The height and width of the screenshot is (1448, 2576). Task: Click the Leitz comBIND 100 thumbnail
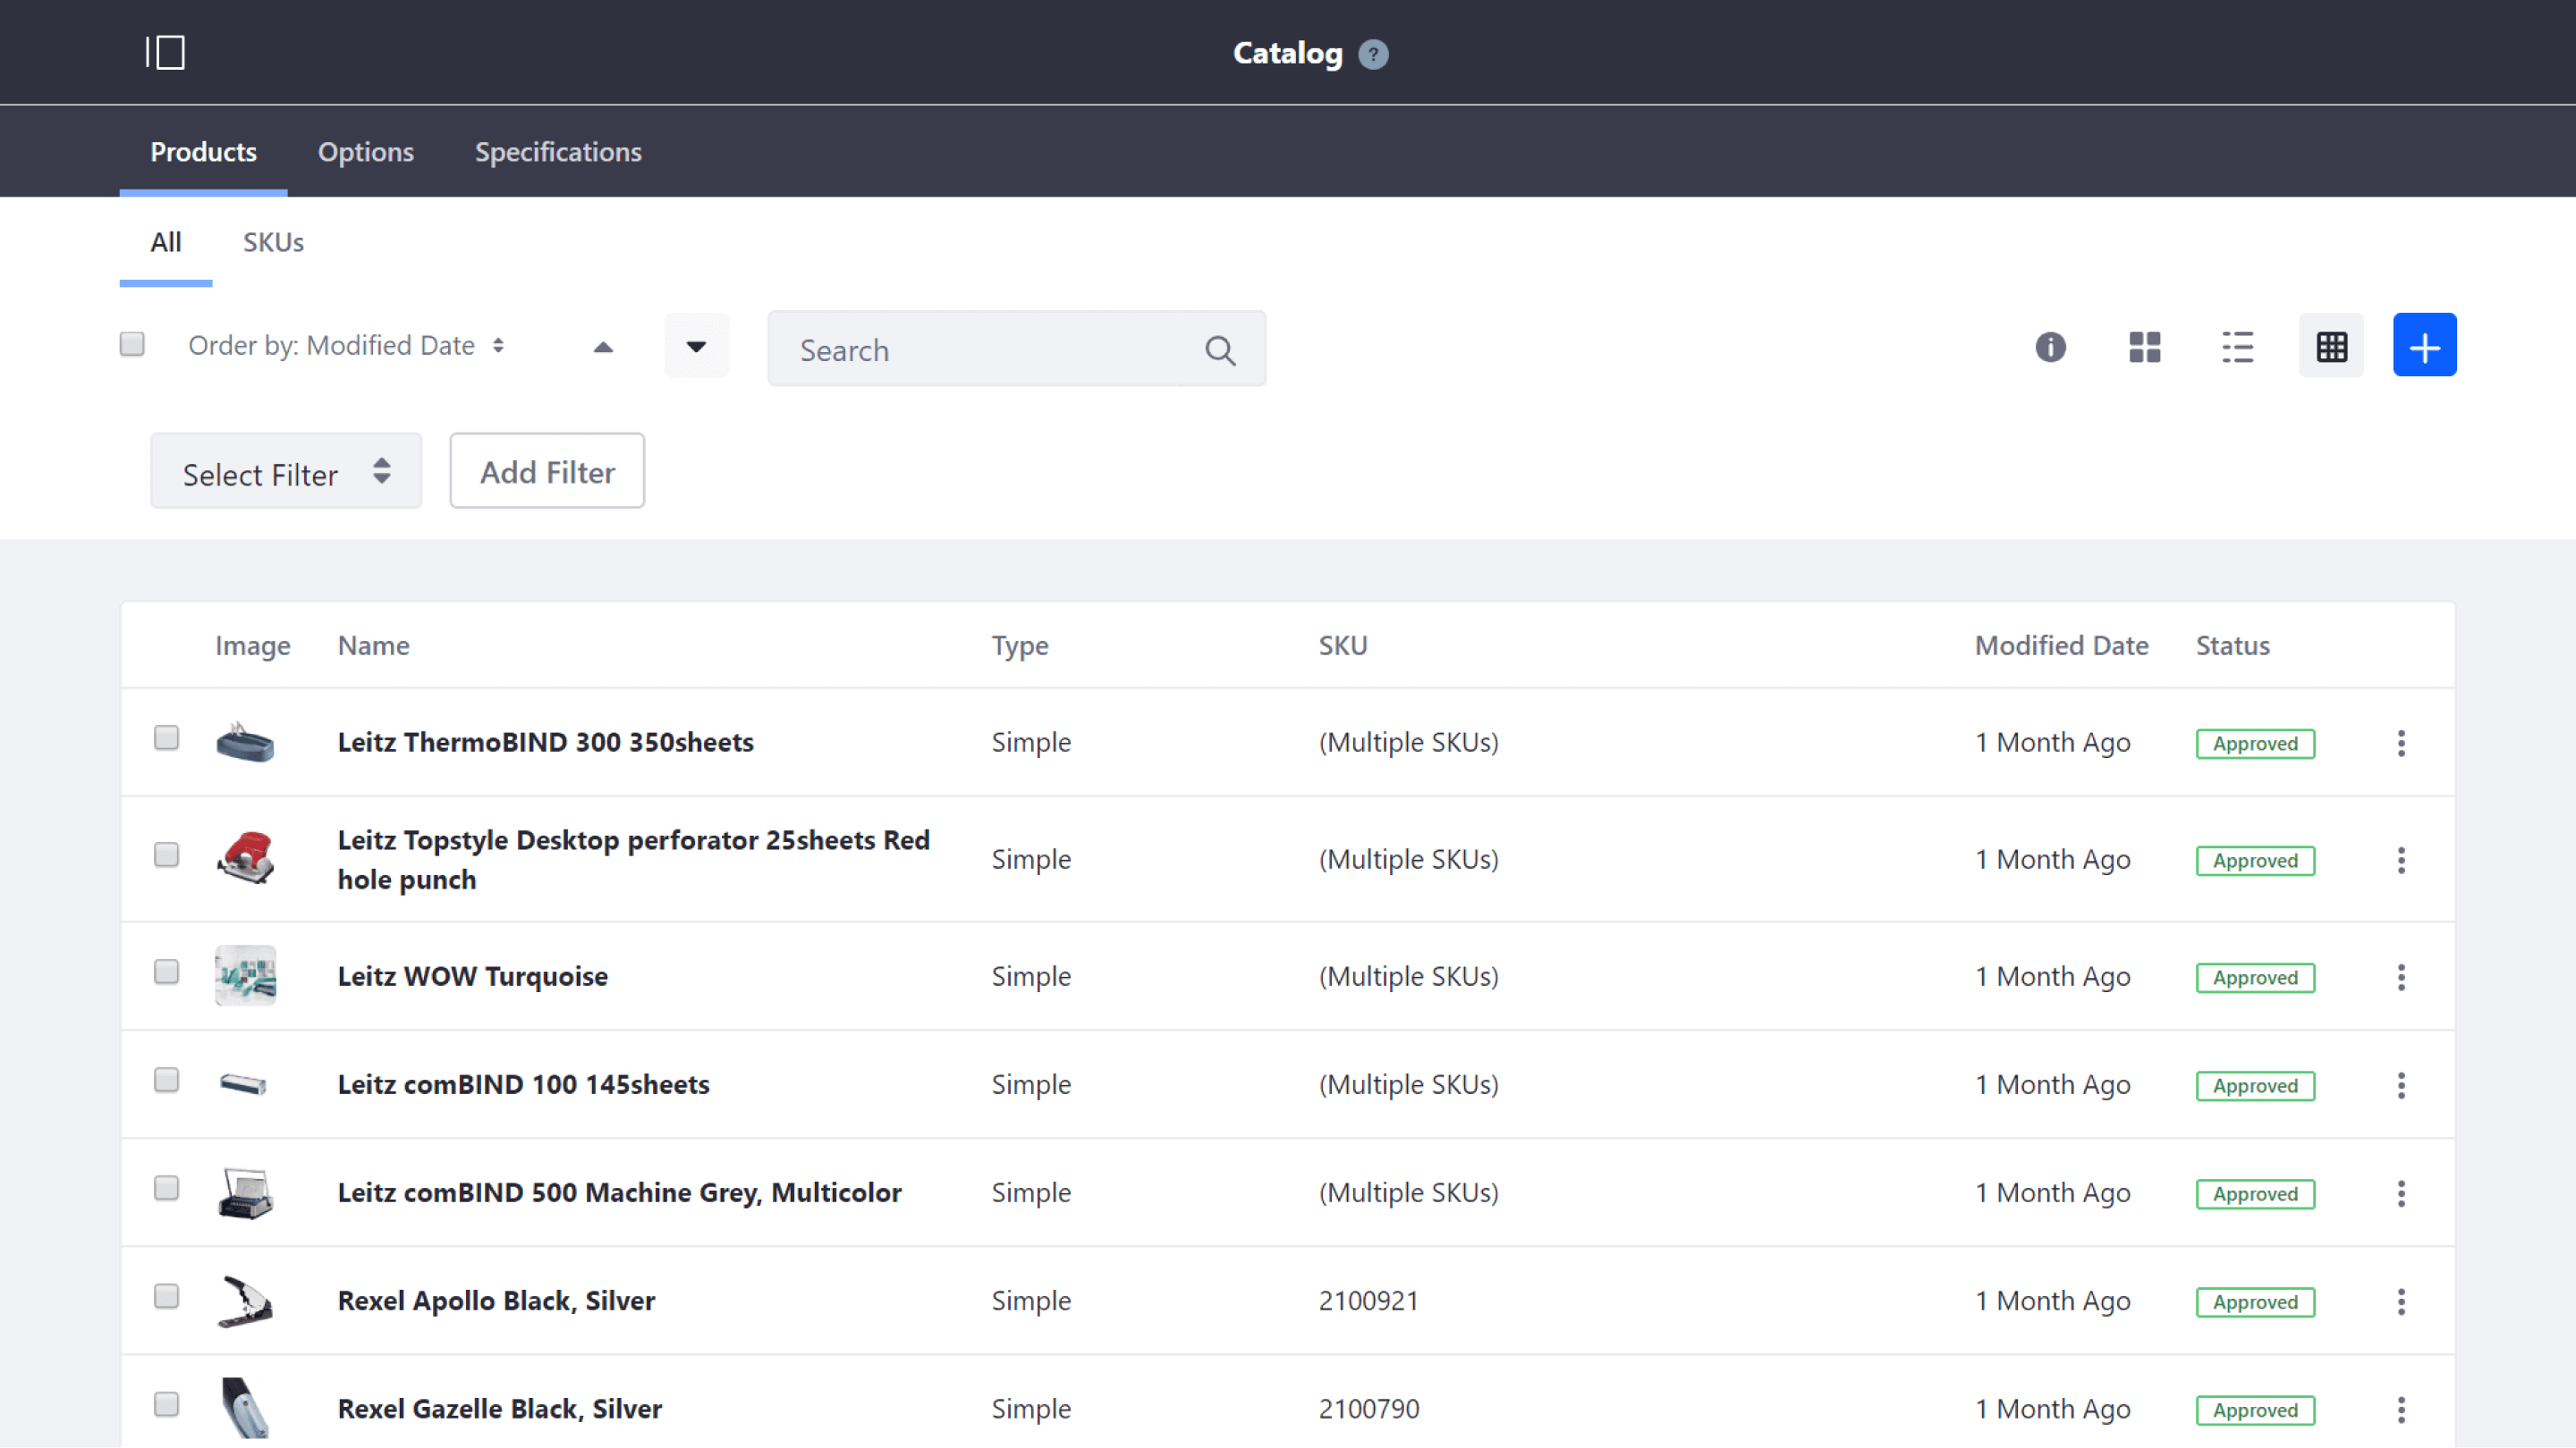244,1084
